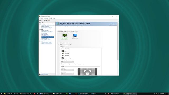The height and width of the screenshot is (95, 169).
Task: Open Set up multiple displays page
Action: pyautogui.click(x=46, y=40)
